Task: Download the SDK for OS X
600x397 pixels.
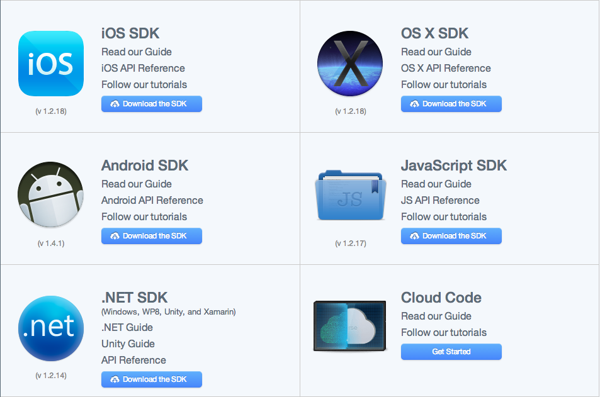Action: coord(451,104)
